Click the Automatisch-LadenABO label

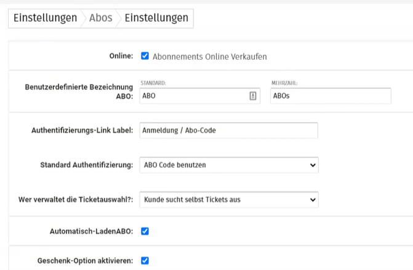pos(91,231)
